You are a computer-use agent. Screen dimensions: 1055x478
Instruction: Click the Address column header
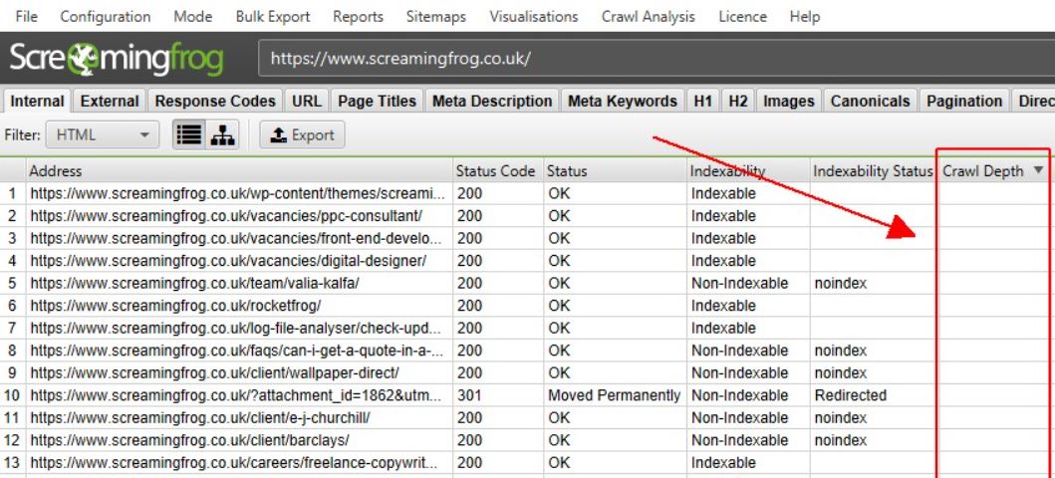point(239,171)
